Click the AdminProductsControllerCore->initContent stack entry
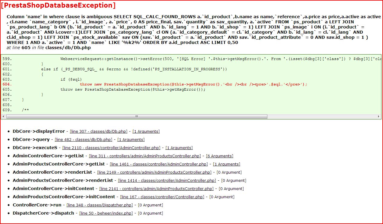Screen dimensions: 383x224 tap(64, 197)
